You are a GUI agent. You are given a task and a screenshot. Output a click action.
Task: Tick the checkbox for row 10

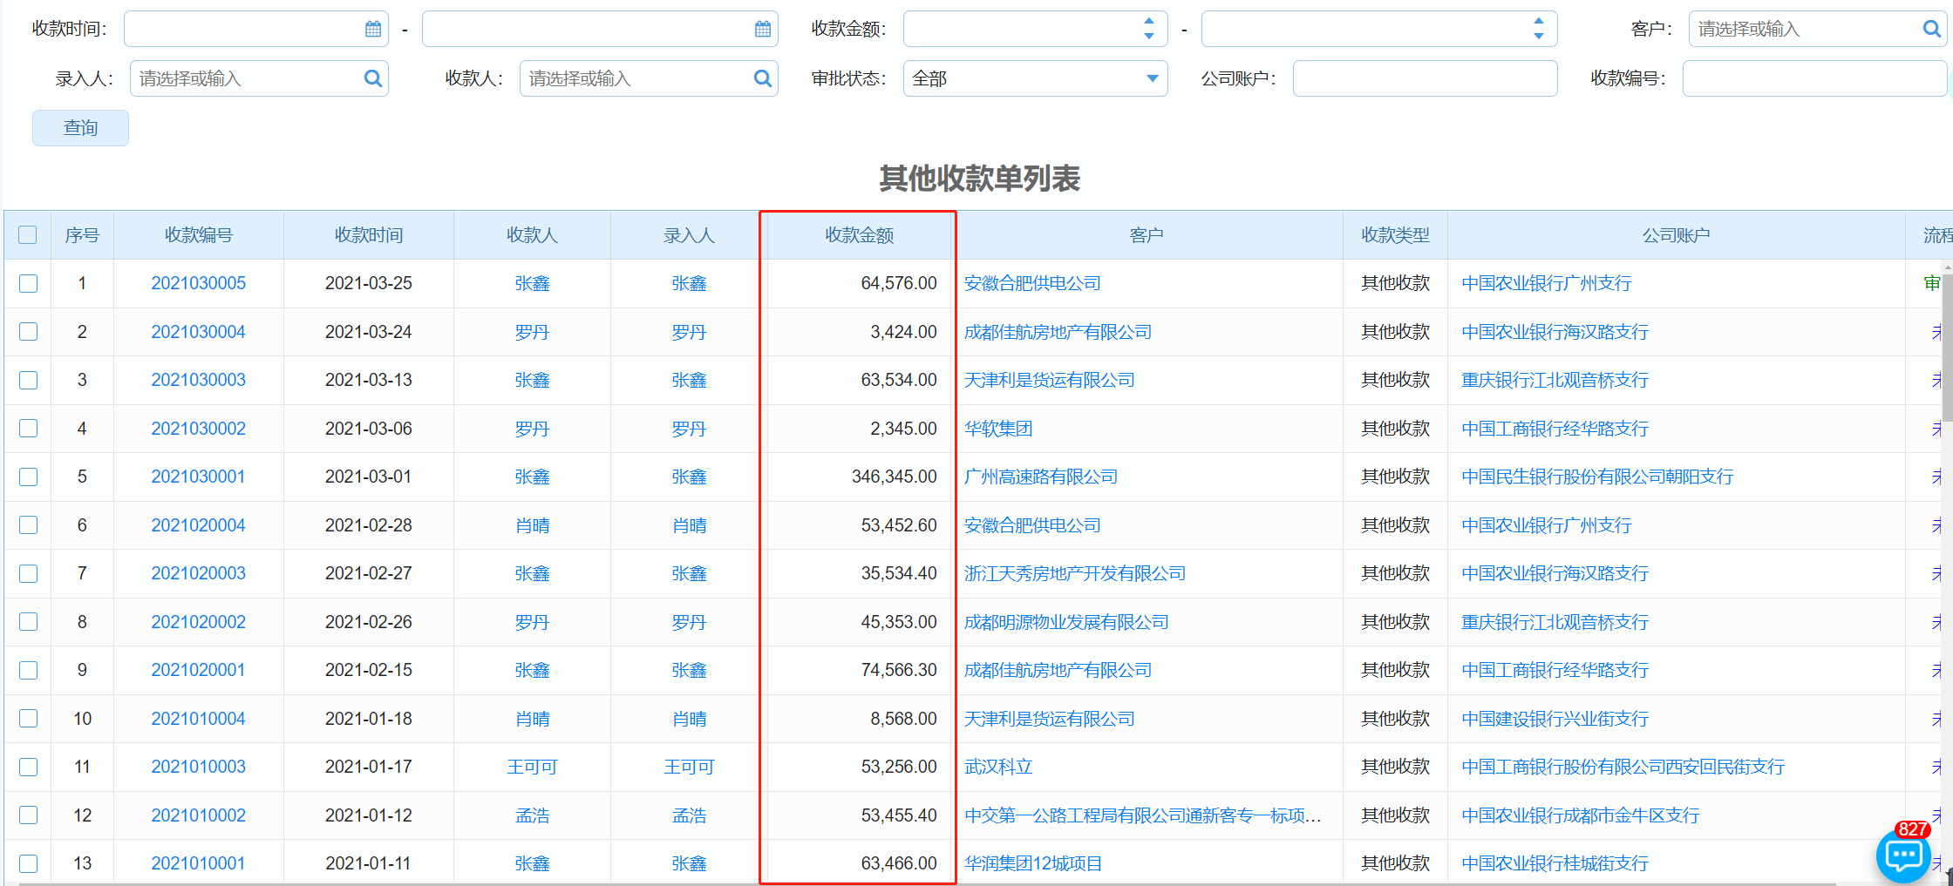[x=28, y=719]
